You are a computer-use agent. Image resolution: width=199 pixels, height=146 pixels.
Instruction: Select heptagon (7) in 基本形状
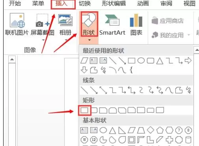click(179, 130)
